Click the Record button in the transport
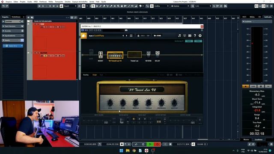This screenshot has width=274, height=154. (x=157, y=144)
